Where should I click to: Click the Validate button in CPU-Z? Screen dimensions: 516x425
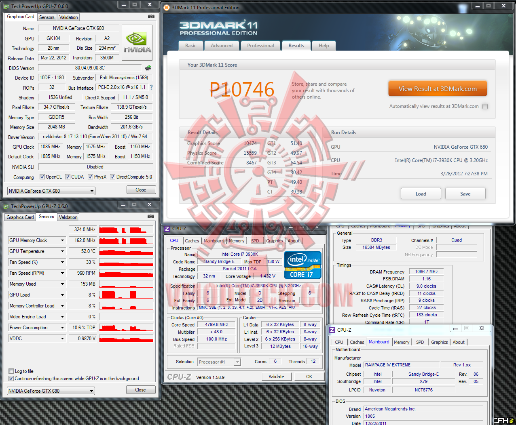(276, 377)
